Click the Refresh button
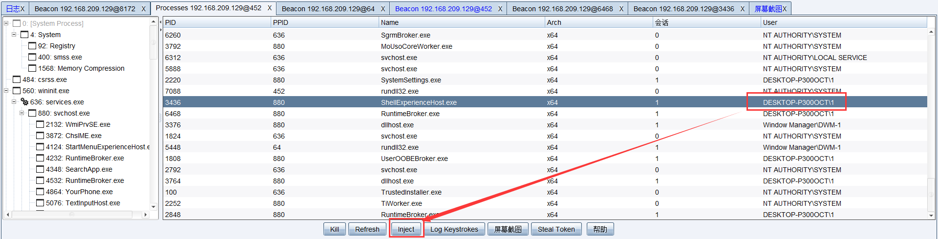This screenshot has height=239, width=938. click(x=367, y=229)
